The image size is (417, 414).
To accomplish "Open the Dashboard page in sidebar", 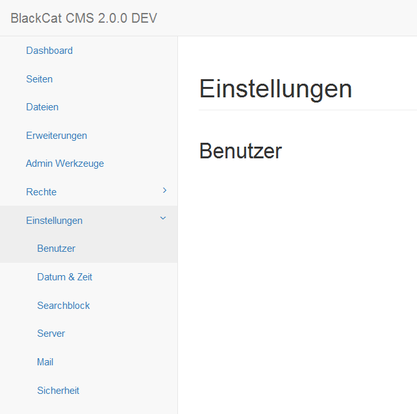I will pyautogui.click(x=49, y=51).
